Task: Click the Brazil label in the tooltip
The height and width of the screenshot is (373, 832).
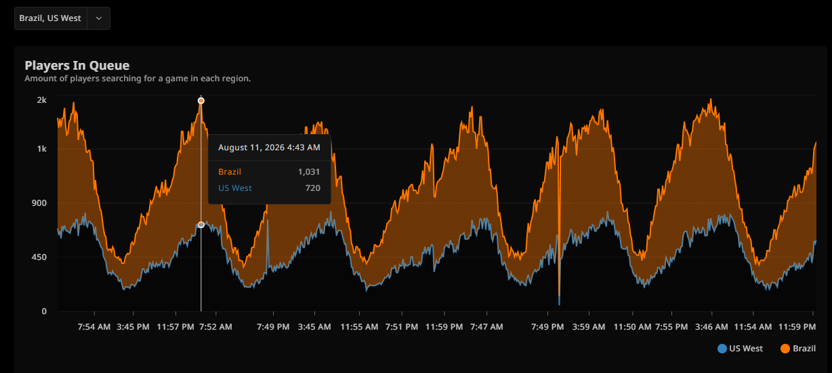Action: [x=230, y=172]
